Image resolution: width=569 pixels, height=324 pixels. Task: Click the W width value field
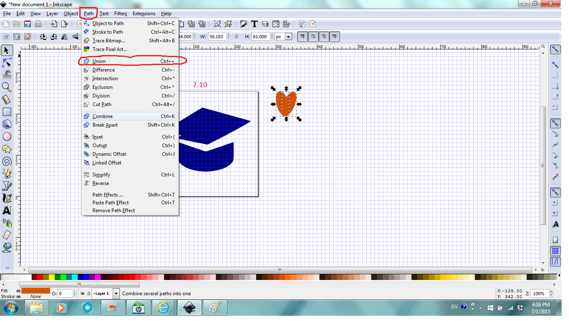(218, 37)
